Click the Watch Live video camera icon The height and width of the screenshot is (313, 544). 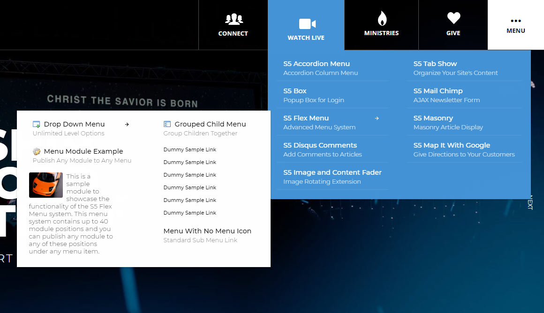307,24
